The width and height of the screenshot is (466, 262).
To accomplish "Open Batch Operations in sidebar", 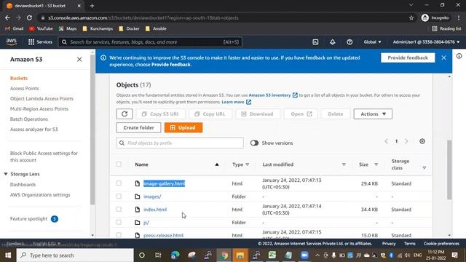I will [29, 119].
